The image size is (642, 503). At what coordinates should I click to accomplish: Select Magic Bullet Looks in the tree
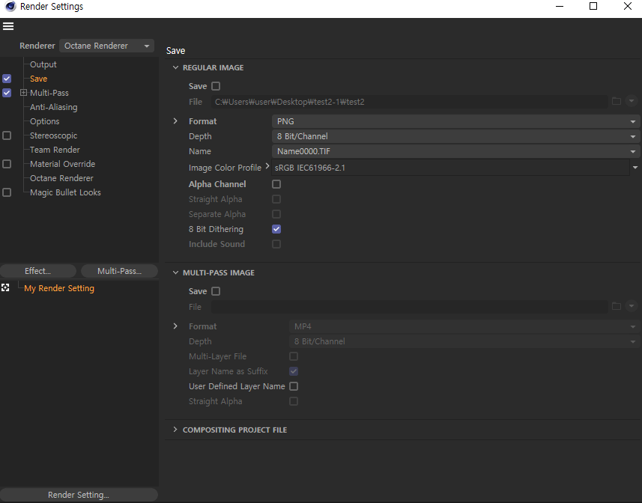tap(65, 192)
